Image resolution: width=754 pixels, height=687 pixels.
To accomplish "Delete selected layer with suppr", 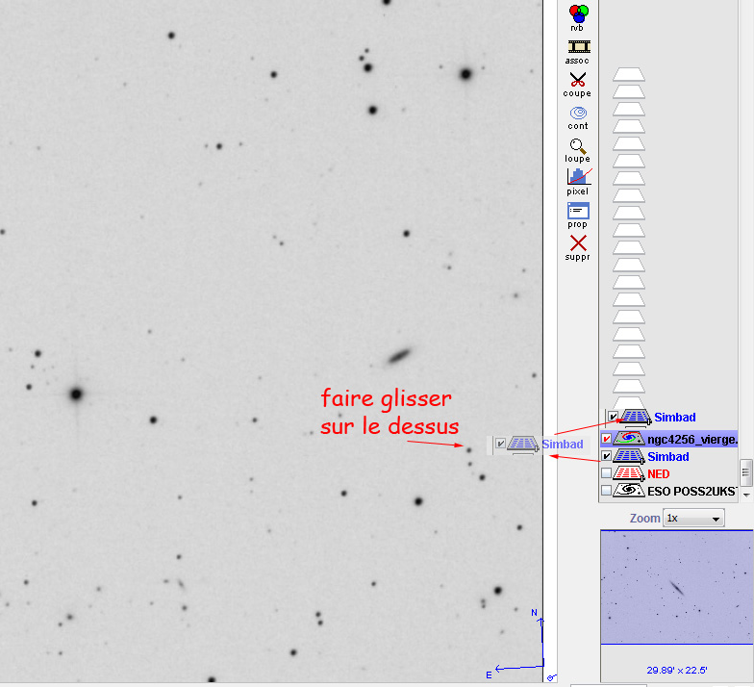I will point(577,248).
